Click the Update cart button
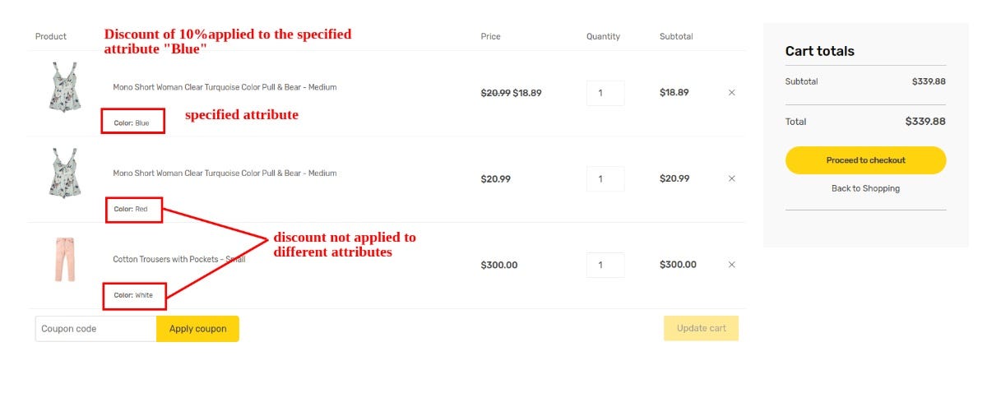987x393 pixels. 701,329
